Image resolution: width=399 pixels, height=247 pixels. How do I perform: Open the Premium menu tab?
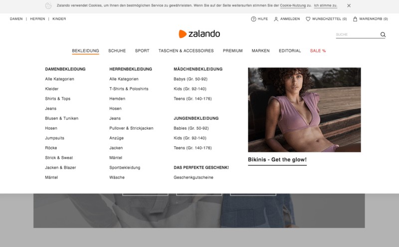(x=233, y=51)
